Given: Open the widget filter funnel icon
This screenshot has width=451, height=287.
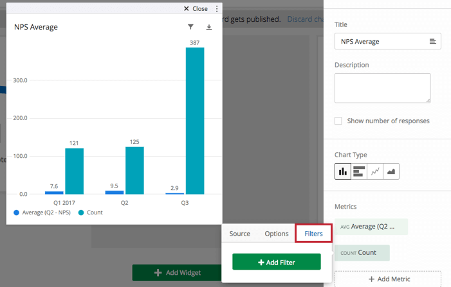Looking at the screenshot, I should coord(190,27).
